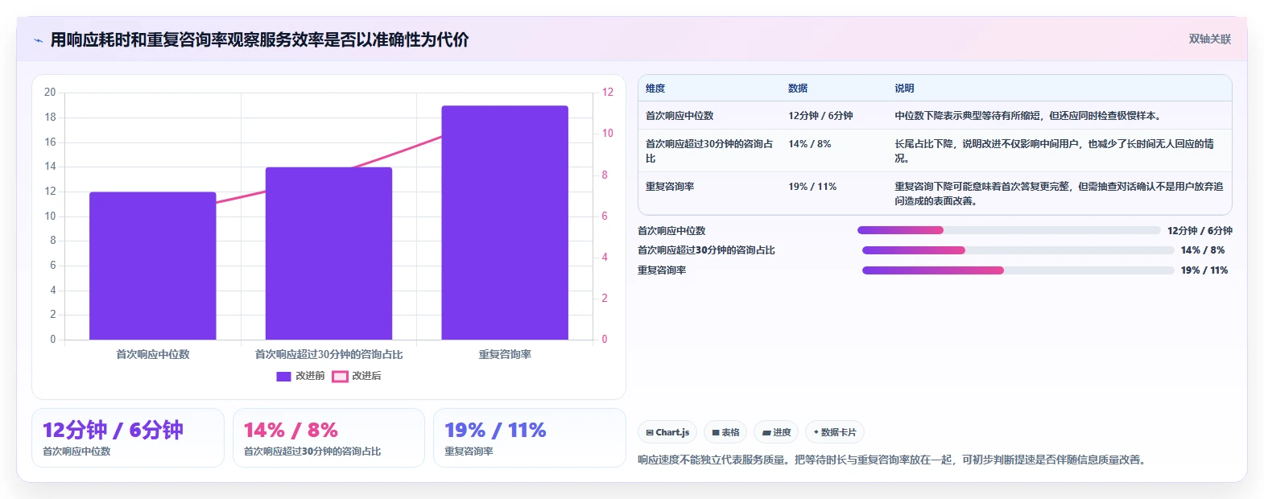The height and width of the screenshot is (499, 1264).
Task: Select the 进度 tag chip
Action: pos(777,432)
